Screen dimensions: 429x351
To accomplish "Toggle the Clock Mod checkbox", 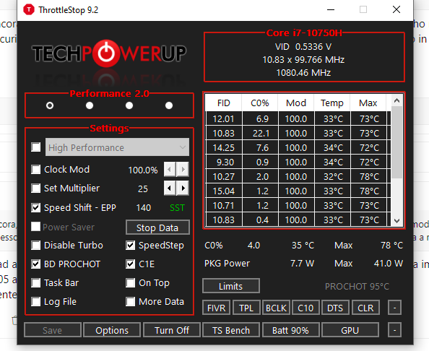I will 36,169.
